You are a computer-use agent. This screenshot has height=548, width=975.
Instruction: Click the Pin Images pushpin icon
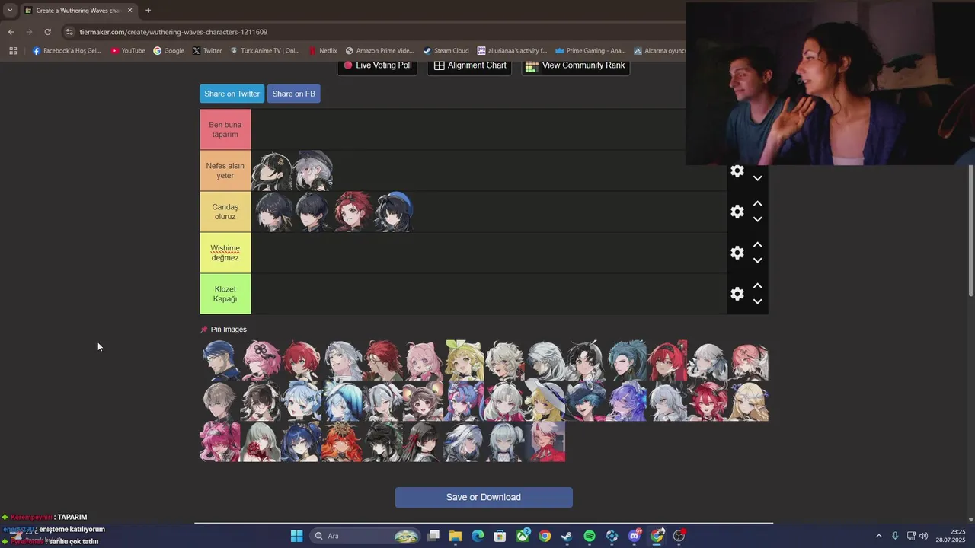pyautogui.click(x=203, y=330)
